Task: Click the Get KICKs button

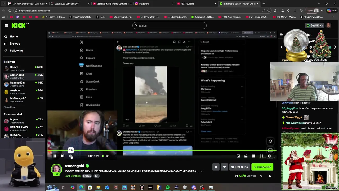Action: click(315, 25)
